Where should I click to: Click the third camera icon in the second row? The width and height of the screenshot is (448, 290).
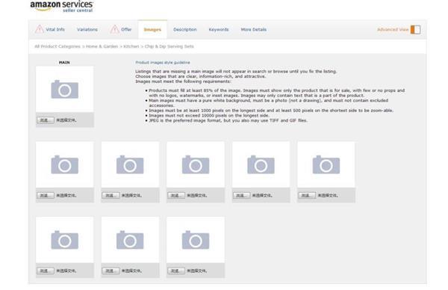pos(196,164)
